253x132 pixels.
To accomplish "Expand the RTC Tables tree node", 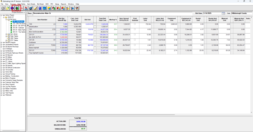I will 7,41.
